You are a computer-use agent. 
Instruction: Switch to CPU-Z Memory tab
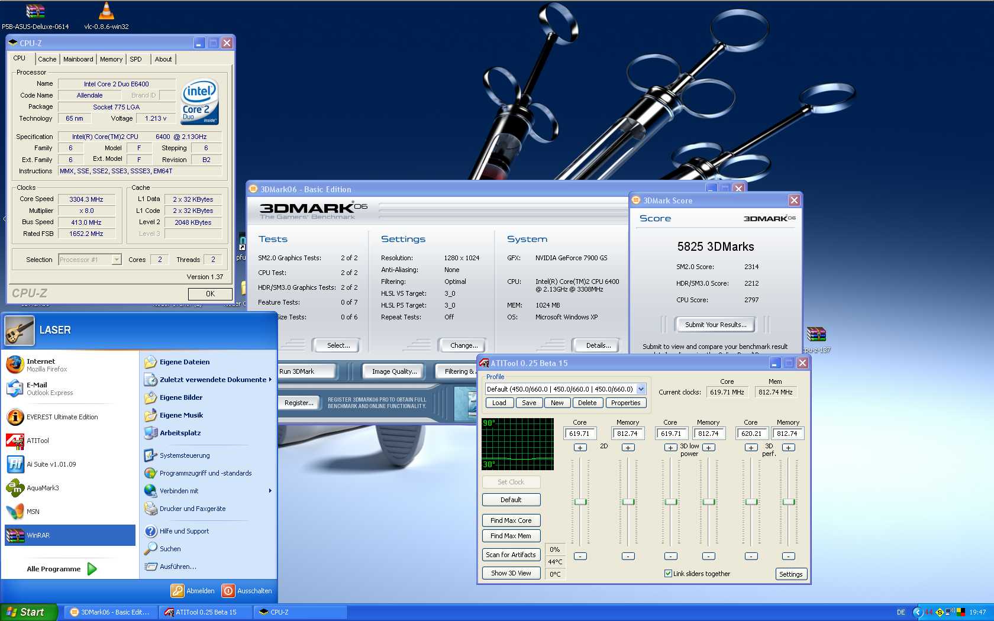click(x=111, y=59)
